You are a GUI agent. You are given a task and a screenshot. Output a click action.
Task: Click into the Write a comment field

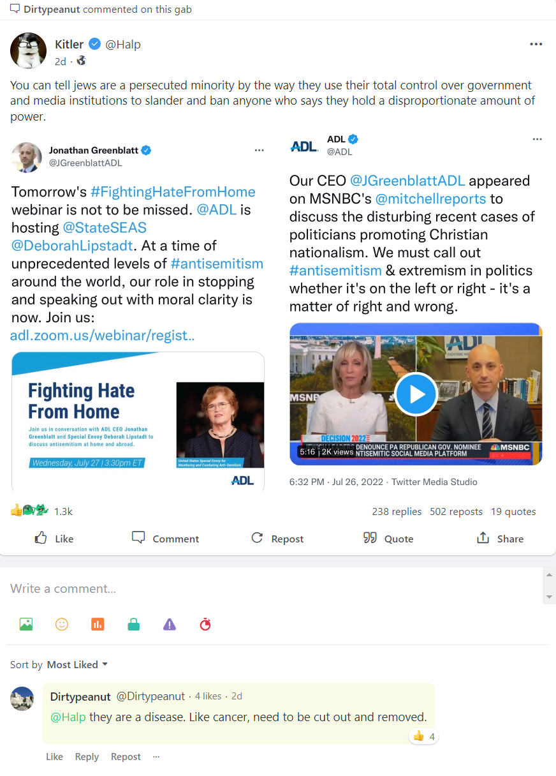(x=273, y=588)
